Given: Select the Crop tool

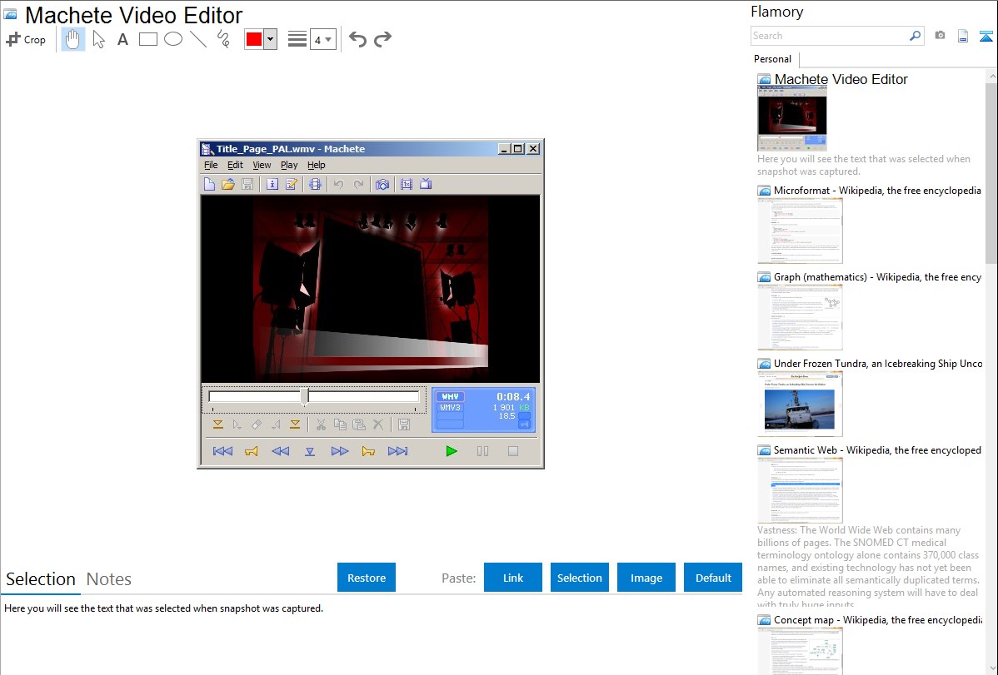Looking at the screenshot, I should [26, 39].
